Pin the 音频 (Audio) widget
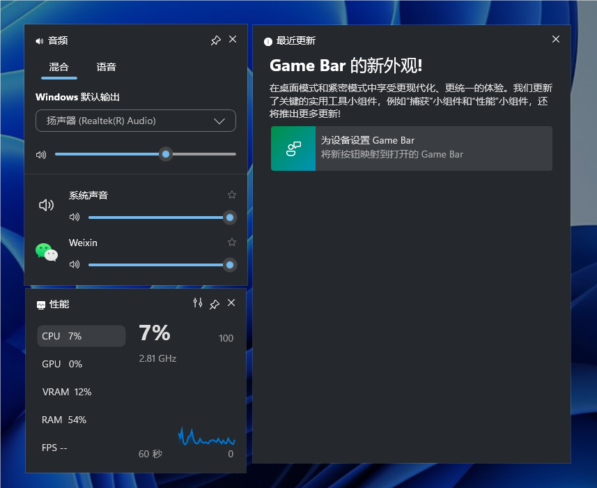 [x=216, y=40]
